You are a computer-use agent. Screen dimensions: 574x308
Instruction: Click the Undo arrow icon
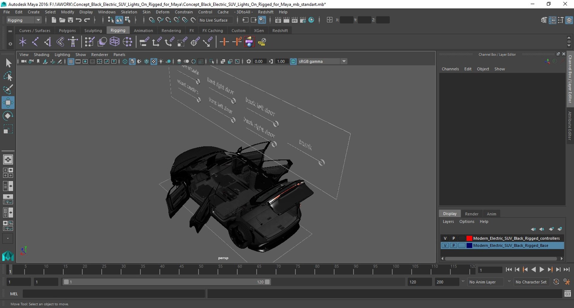click(79, 20)
